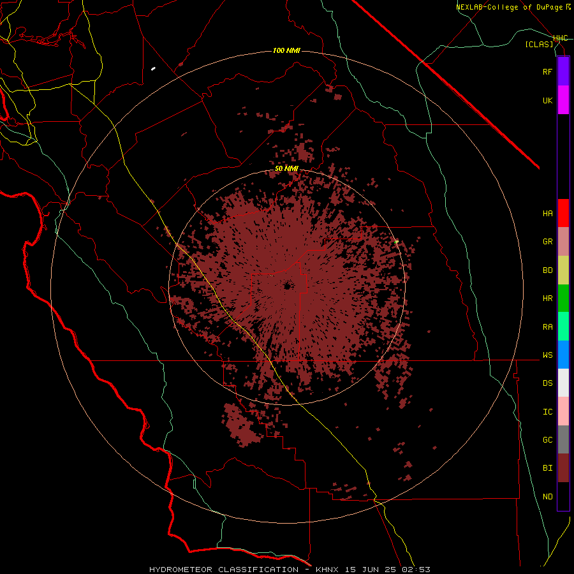Click the RF legend label
Screen dimensions: 574x574
click(x=547, y=71)
